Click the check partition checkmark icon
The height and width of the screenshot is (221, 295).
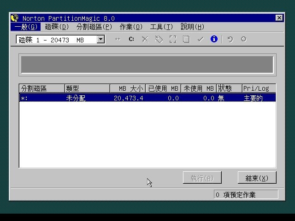pyautogui.click(x=201, y=39)
